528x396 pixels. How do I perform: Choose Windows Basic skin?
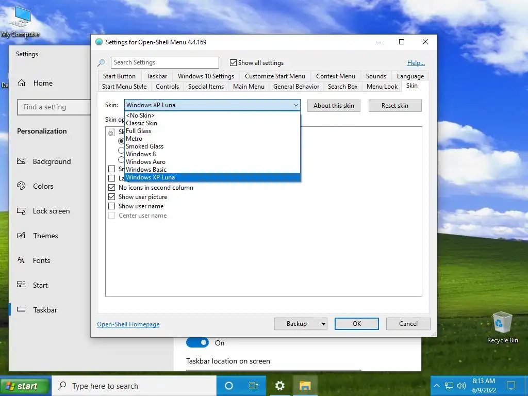(212, 169)
